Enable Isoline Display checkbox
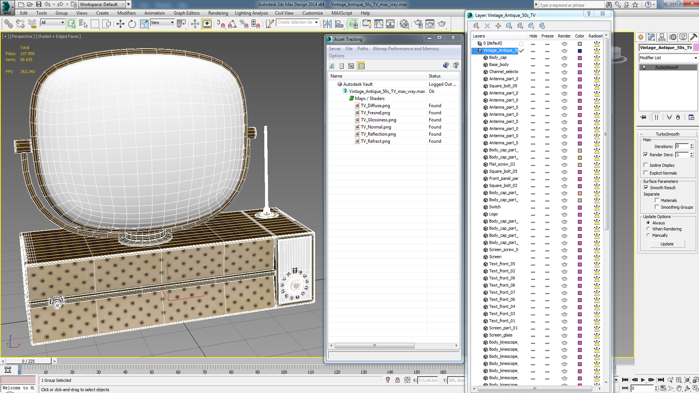The width and height of the screenshot is (699, 393). pyautogui.click(x=646, y=165)
